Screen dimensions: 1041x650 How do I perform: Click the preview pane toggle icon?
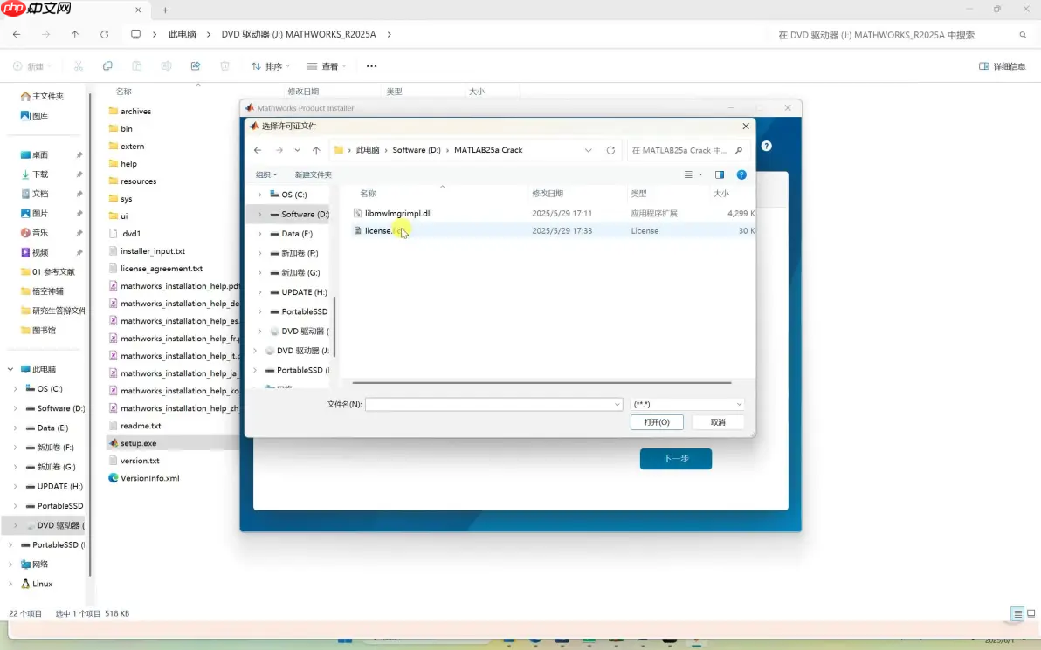720,174
